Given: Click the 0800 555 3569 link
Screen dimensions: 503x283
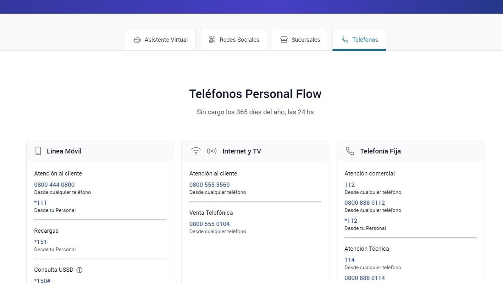Looking at the screenshot, I should (209, 185).
